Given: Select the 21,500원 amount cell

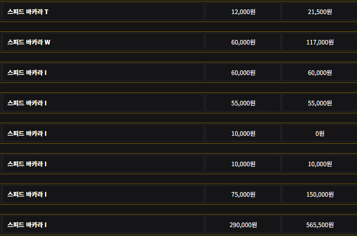Looking at the screenshot, I should (319, 12).
